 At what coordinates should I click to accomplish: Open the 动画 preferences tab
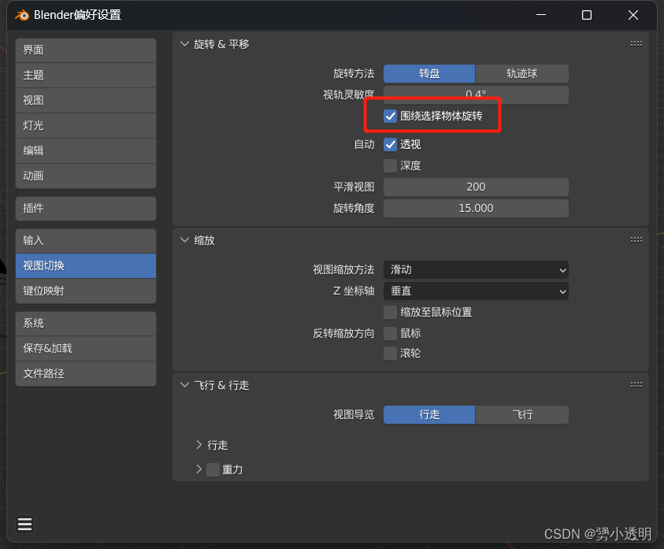tap(86, 176)
